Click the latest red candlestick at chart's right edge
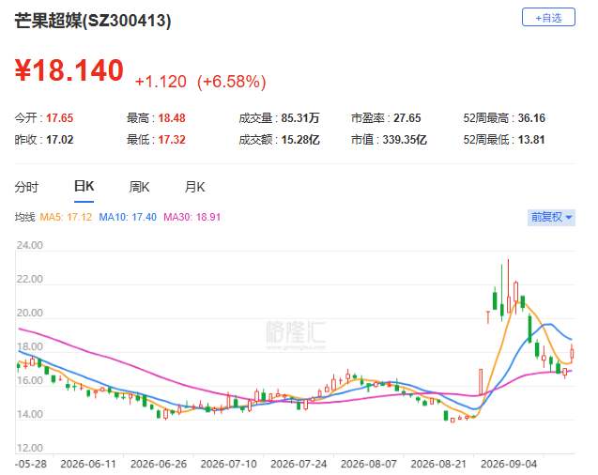The image size is (598, 475). coord(572,353)
